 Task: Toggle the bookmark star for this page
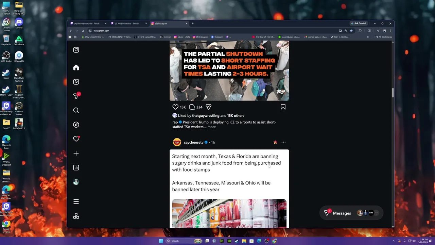tap(351, 31)
